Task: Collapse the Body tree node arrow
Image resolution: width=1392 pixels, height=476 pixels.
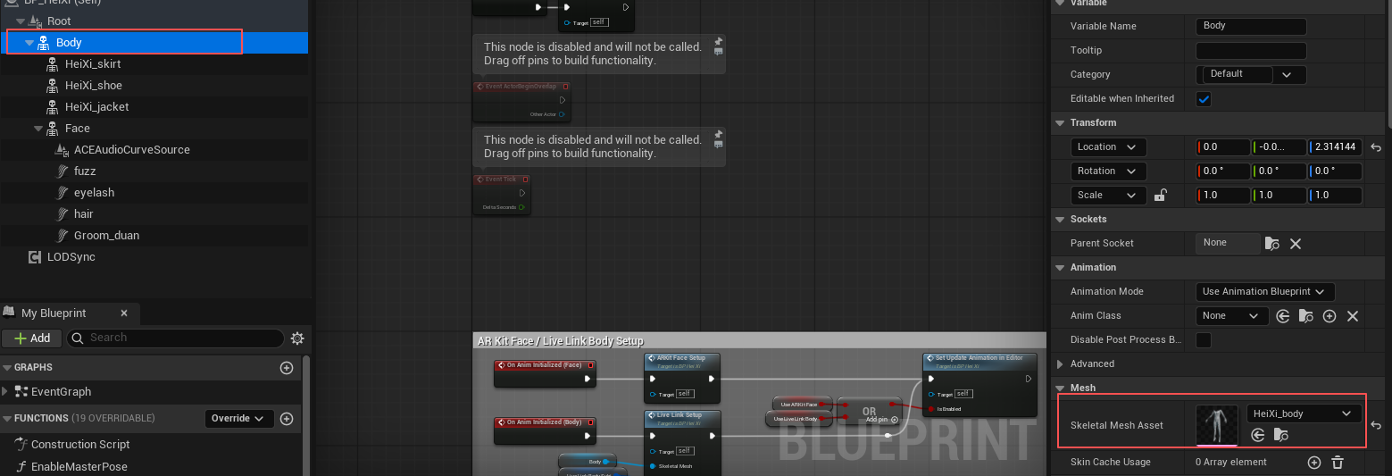Action: [x=29, y=43]
